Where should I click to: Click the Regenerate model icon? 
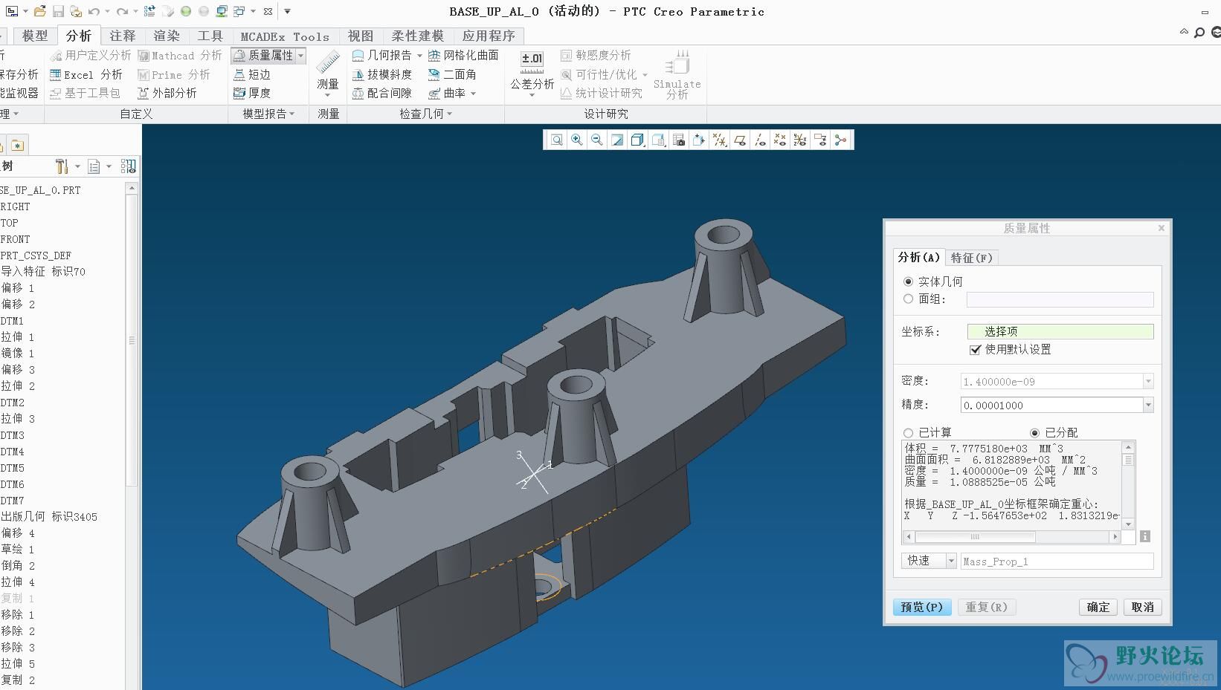(x=149, y=11)
